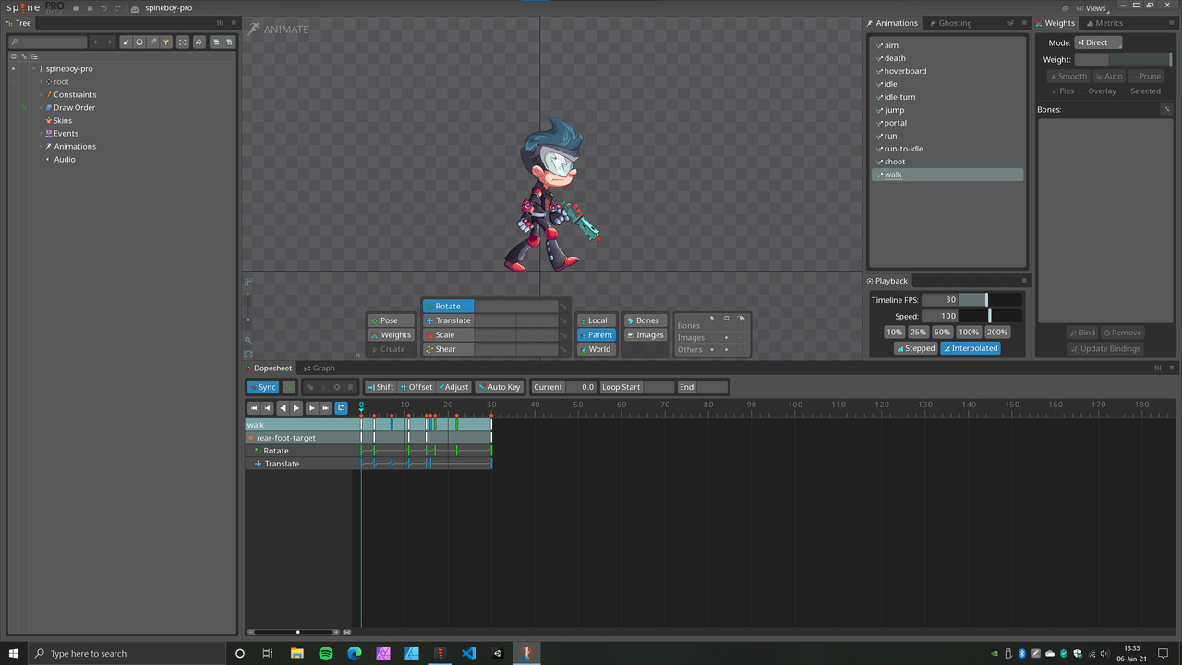This screenshot has width=1182, height=665.
Task: Select Parent axes mode
Action: (x=596, y=334)
